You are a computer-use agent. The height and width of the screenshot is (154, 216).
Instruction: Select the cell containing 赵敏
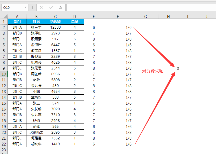tap(36, 80)
